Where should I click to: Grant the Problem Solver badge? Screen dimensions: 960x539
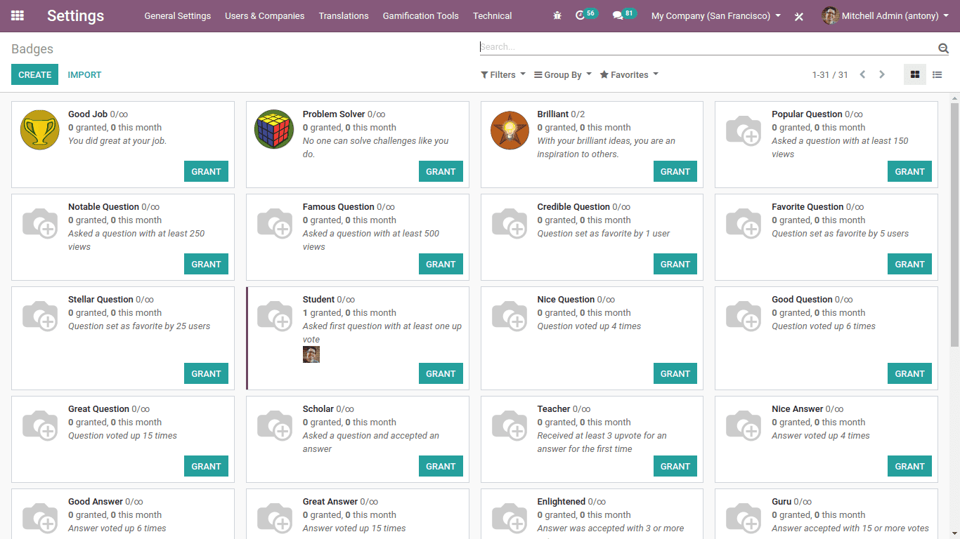[441, 171]
